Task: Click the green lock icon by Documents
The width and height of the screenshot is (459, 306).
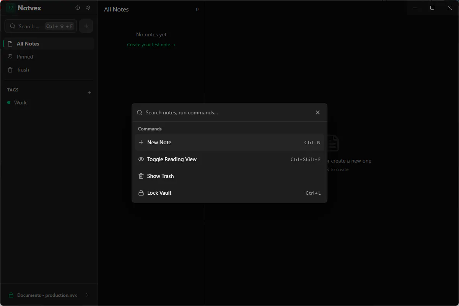Action: click(x=11, y=295)
